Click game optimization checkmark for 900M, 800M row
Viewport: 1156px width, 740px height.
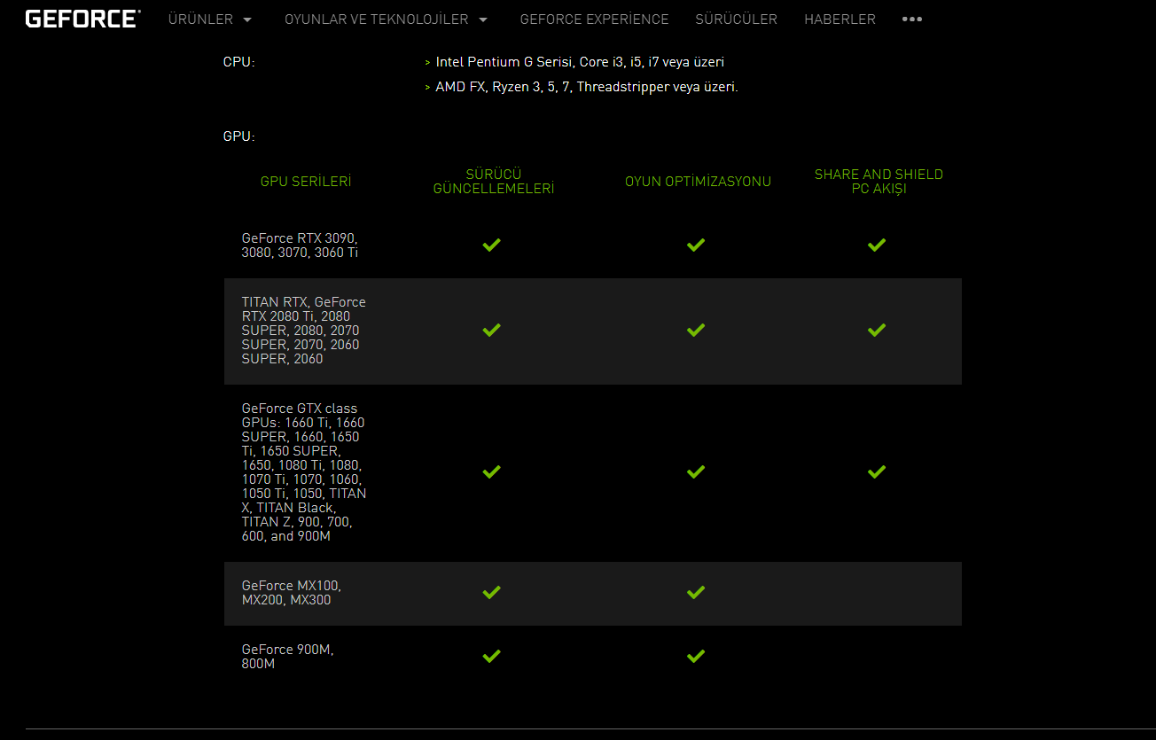click(x=696, y=656)
